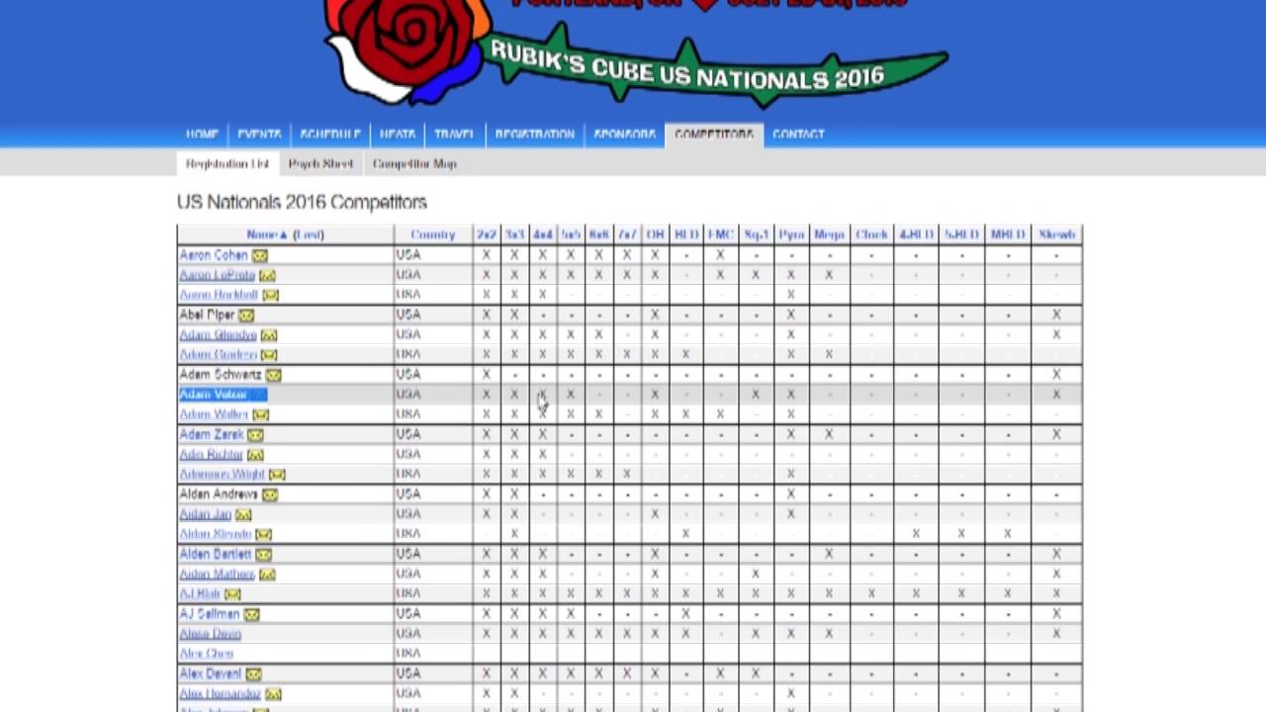Screen dimensions: 1266x712
Task: Open Alexa Davin's competitor profile link
Action: click(x=210, y=634)
